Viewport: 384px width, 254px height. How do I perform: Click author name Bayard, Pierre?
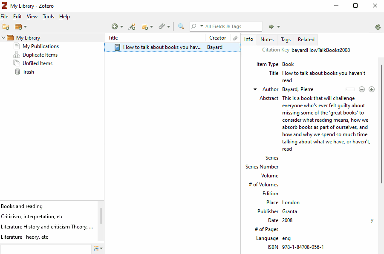point(297,89)
